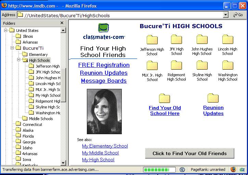Click the classmates.com smiley logo

[103, 28]
